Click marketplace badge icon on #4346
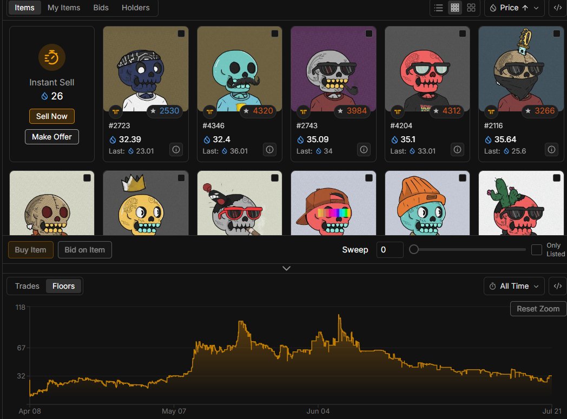The image size is (567, 419). click(x=210, y=111)
